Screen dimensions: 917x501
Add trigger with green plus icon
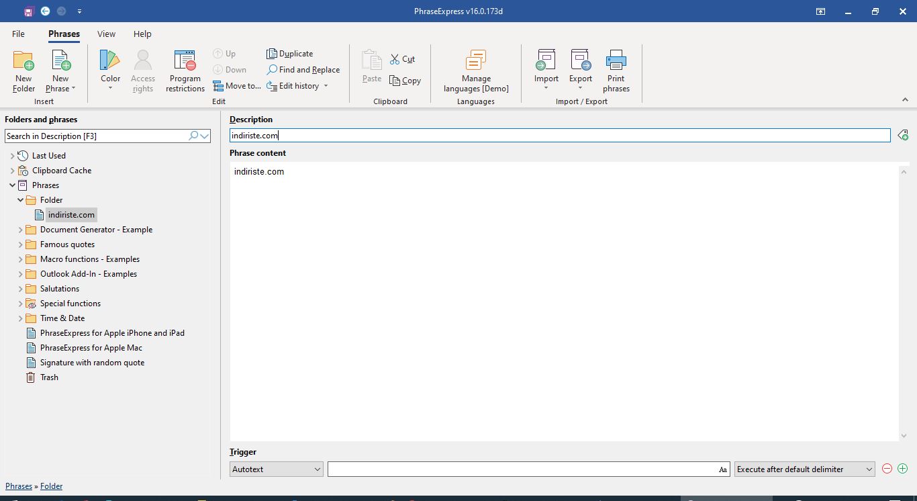(902, 469)
